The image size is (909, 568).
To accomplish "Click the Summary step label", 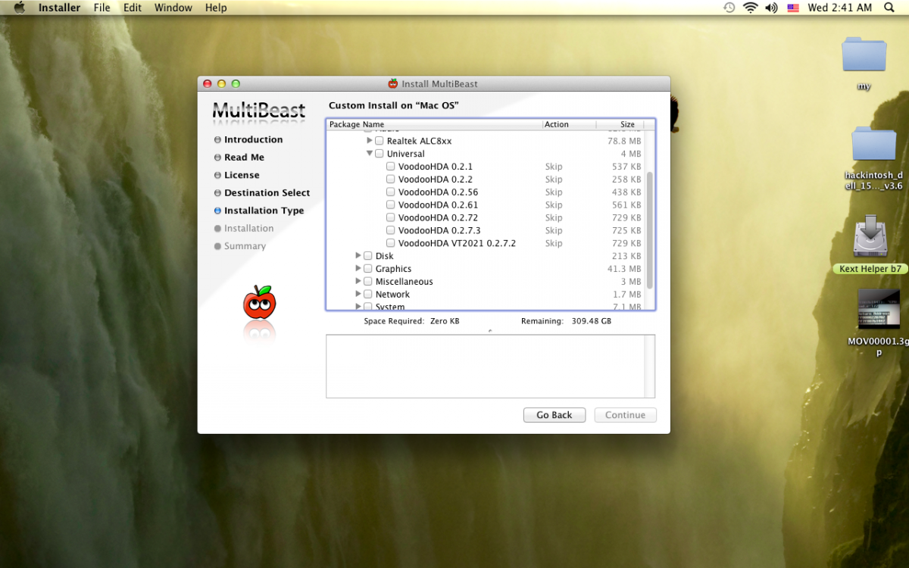I will 245,246.
